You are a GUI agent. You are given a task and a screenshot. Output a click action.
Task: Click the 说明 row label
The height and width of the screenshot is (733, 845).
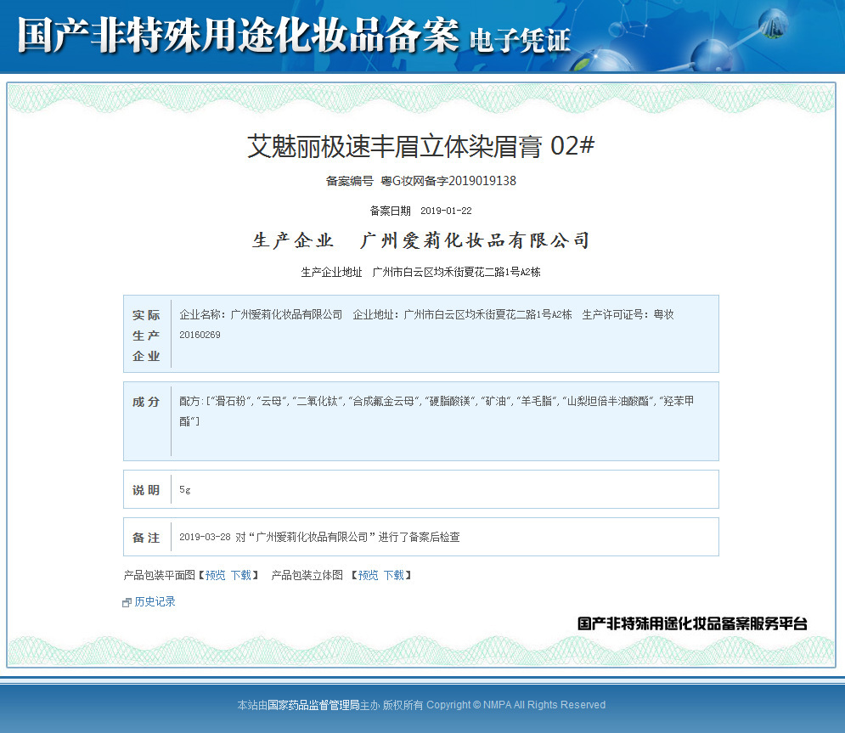pos(147,490)
